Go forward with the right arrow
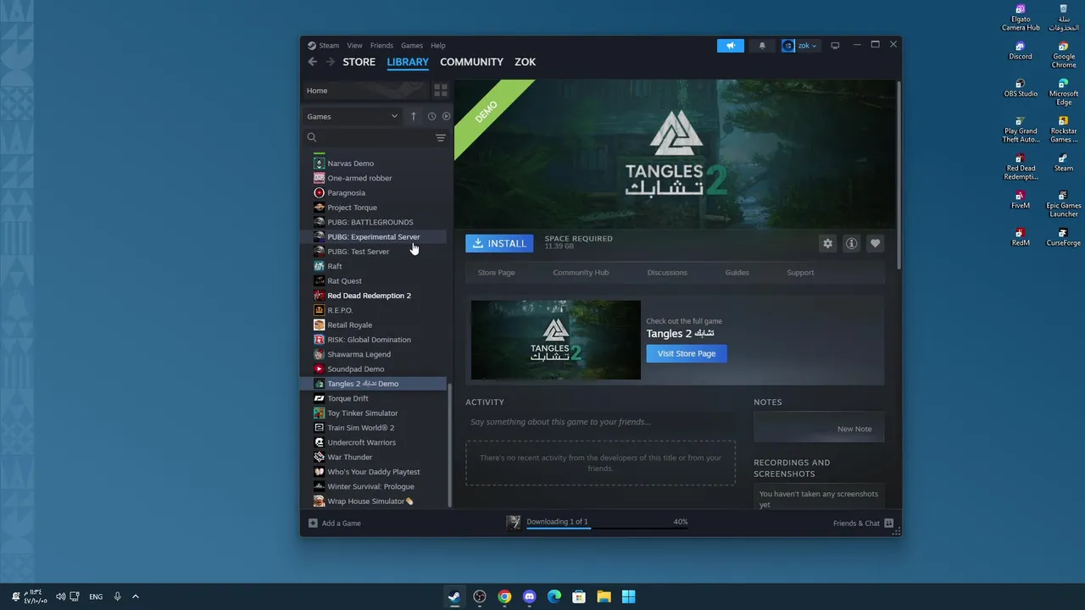 [x=330, y=62]
